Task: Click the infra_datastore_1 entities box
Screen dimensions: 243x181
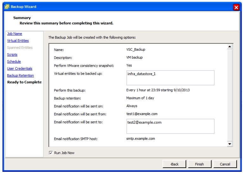Action: tap(170, 78)
